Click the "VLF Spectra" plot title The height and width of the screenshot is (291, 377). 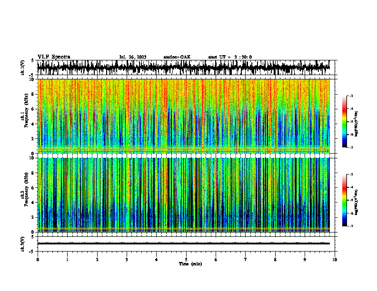(54, 57)
